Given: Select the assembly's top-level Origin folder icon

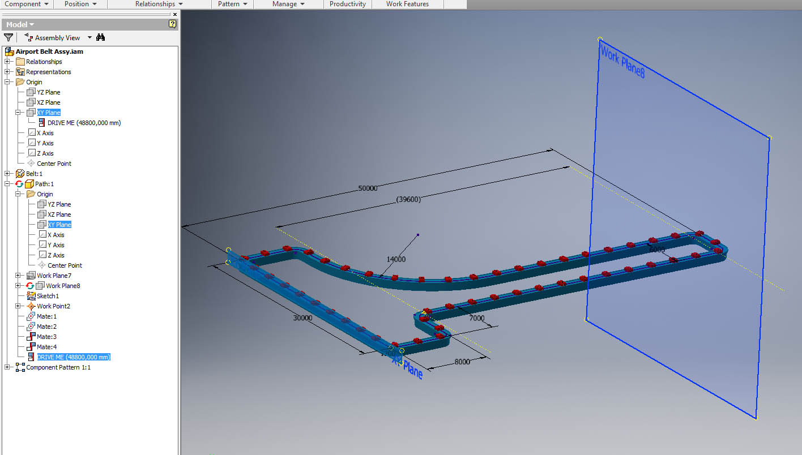Looking at the screenshot, I should [x=20, y=82].
